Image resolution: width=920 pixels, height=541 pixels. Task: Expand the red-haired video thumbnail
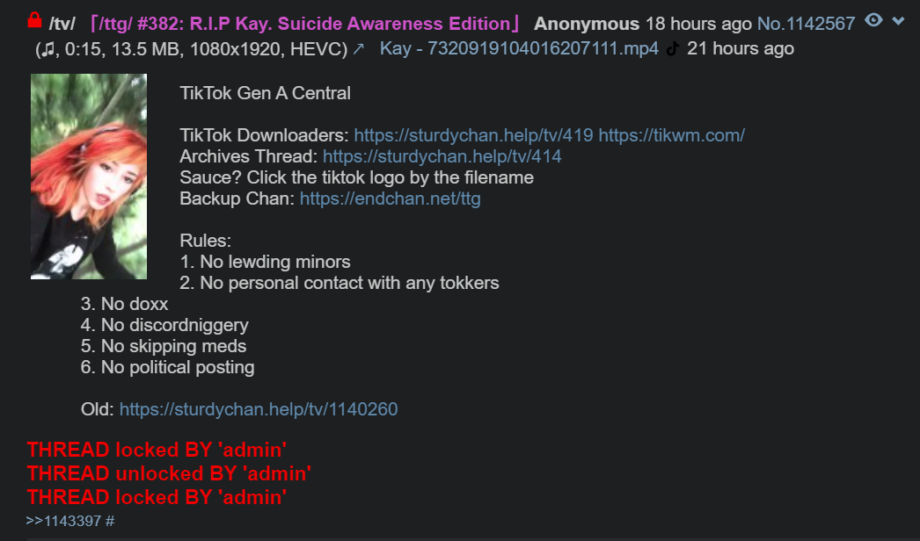pyautogui.click(x=89, y=177)
